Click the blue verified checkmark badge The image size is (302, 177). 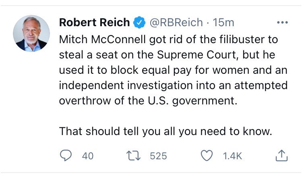pos(140,23)
